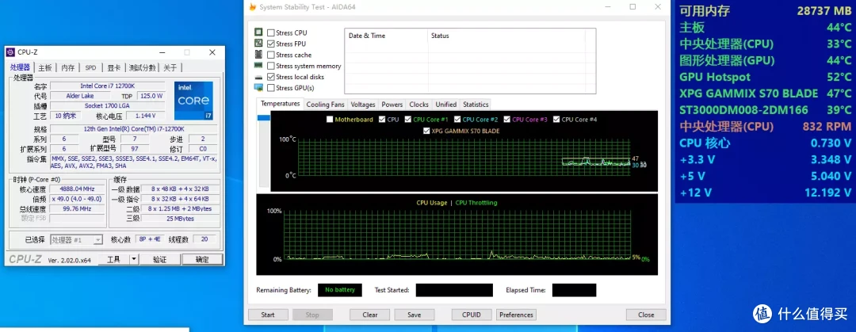Click the AIDA64 flame icon in the title bar
Viewport: 856px width, 332px height.
click(252, 7)
